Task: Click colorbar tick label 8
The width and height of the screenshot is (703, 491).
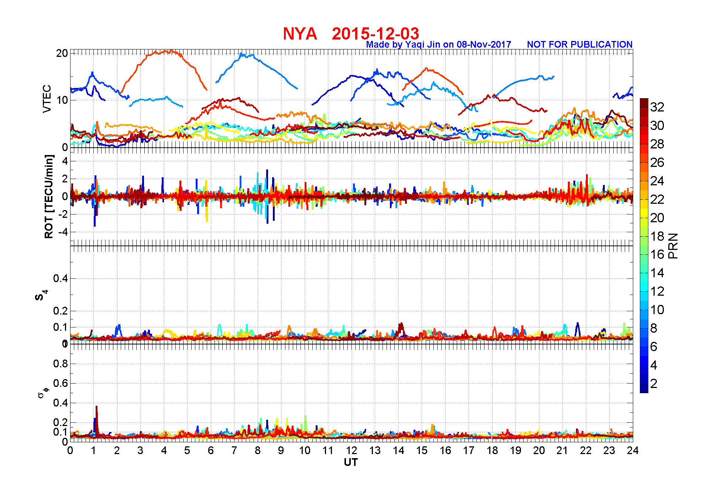Action: click(x=654, y=328)
